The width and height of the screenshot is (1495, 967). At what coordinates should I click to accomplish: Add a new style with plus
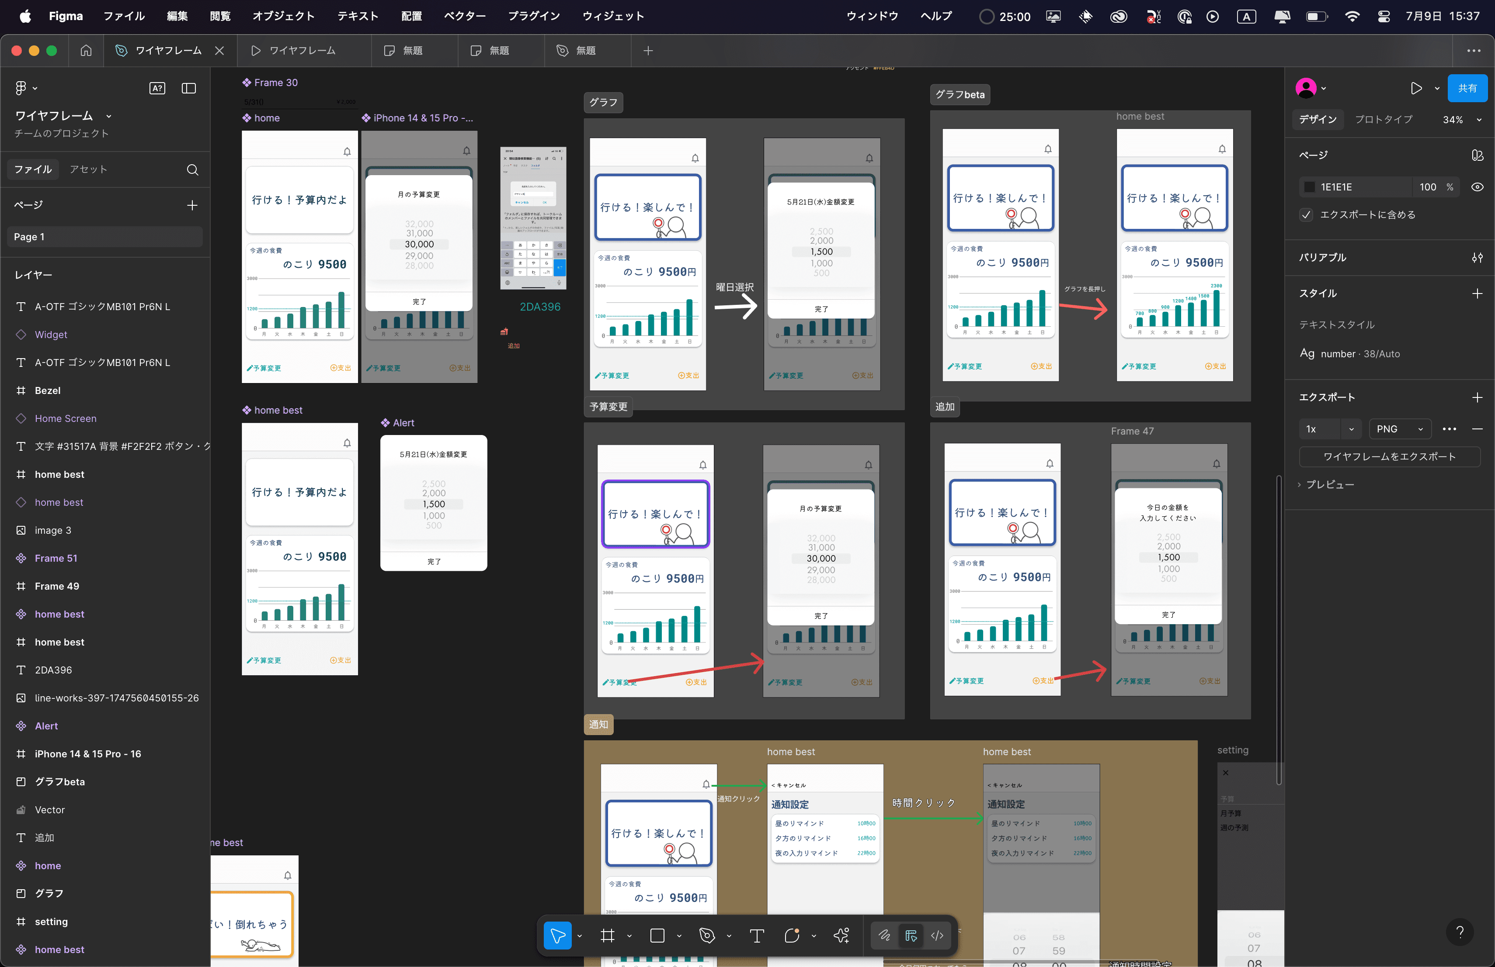[x=1478, y=293]
